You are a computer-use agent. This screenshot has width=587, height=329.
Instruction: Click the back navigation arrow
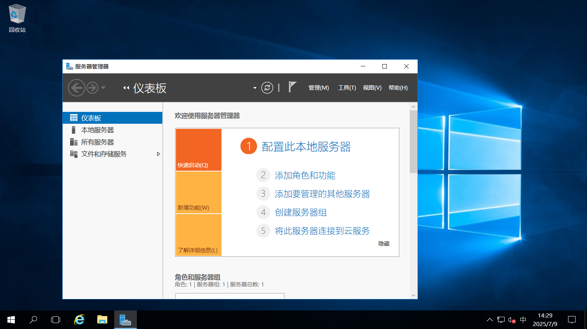(x=76, y=88)
